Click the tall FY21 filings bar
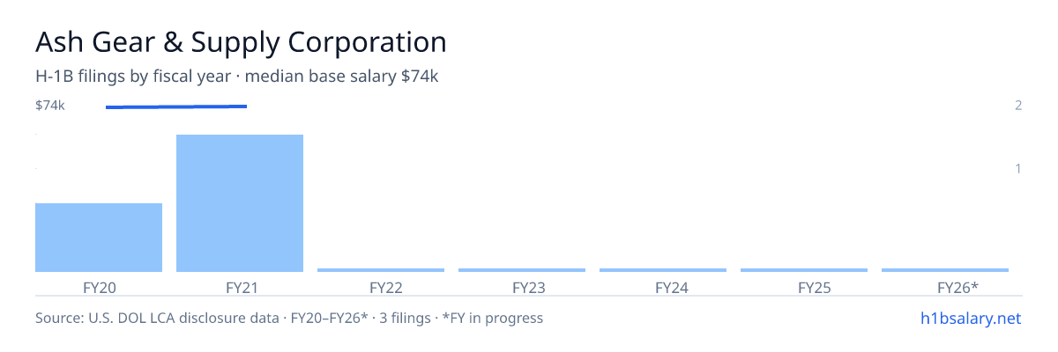 [x=240, y=203]
